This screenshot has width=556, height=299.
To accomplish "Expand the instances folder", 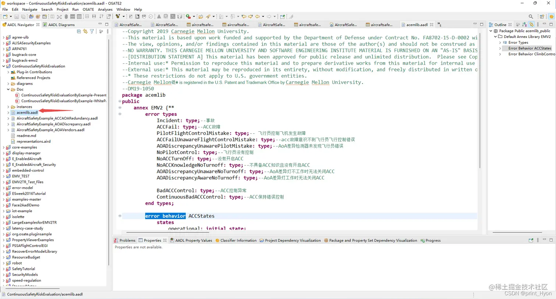I will click(8, 107).
